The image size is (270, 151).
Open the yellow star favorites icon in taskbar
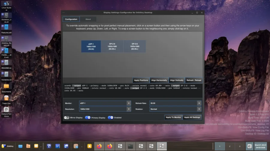(89, 146)
